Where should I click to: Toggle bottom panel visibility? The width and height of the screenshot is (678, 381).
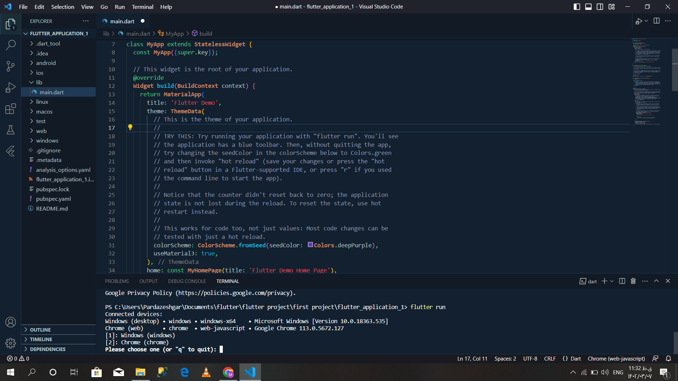(x=588, y=7)
